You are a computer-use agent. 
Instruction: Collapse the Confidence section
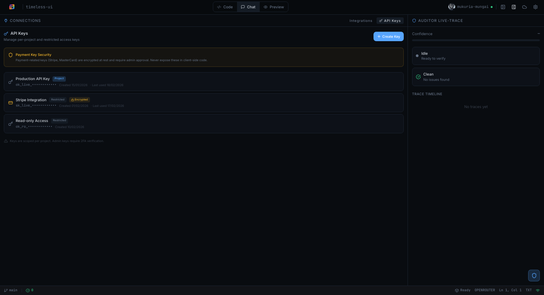pyautogui.click(x=539, y=34)
